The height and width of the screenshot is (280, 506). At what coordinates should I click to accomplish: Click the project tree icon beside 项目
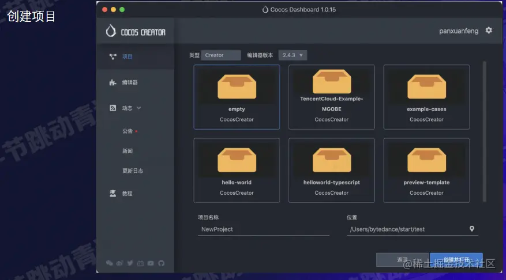click(x=113, y=56)
